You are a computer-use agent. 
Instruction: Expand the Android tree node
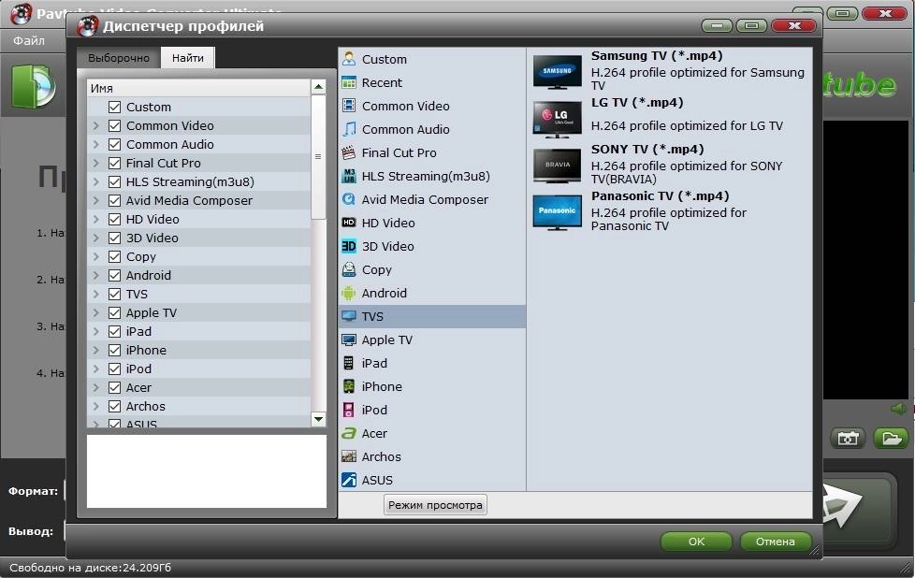click(96, 275)
